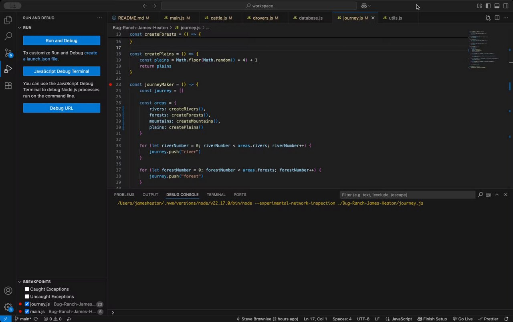Screen dimensions: 513x322
Task: Click the Split Editor Right icon
Action: tap(497, 18)
